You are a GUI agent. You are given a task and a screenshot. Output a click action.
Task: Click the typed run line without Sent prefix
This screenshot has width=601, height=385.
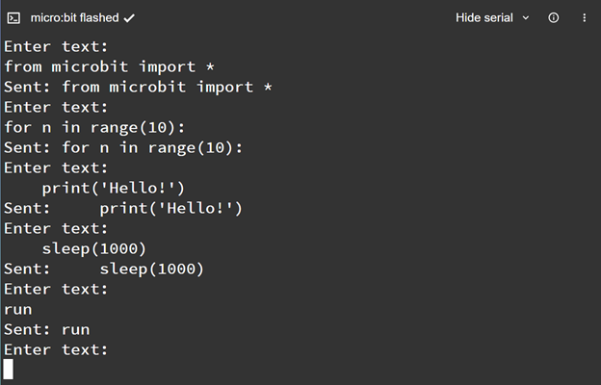point(18,310)
